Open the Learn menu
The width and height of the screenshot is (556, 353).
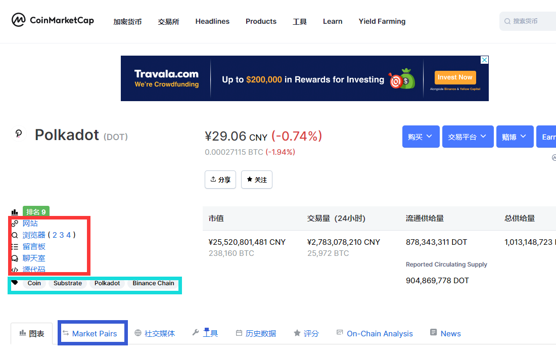pos(333,21)
